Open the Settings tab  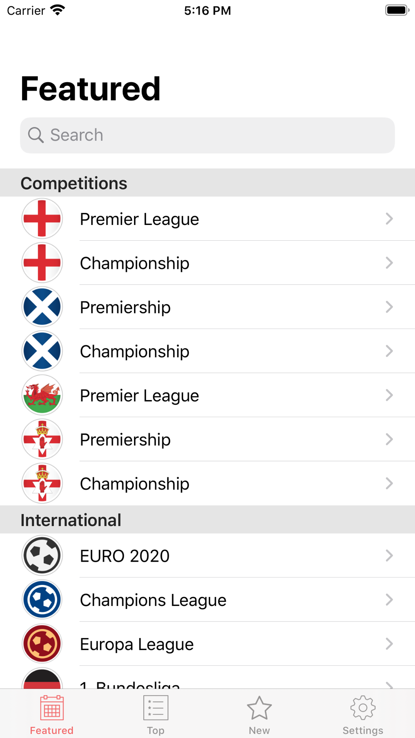[x=363, y=715]
